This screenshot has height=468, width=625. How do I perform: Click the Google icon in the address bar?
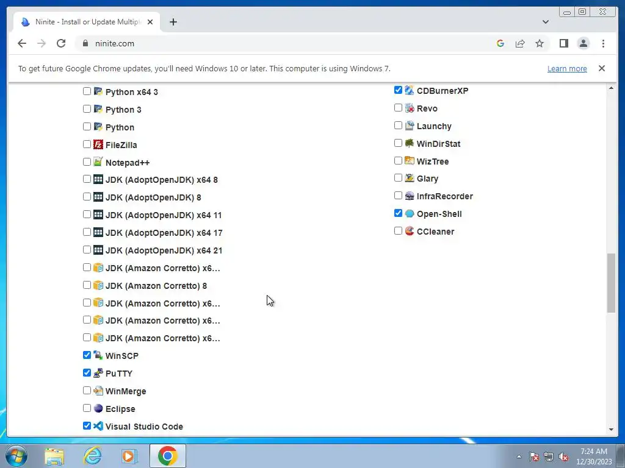click(x=500, y=43)
